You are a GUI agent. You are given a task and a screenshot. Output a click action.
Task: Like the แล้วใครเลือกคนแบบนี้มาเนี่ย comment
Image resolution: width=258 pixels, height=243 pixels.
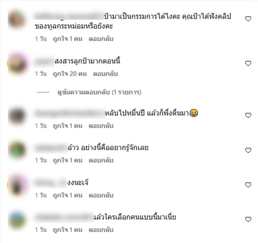(248, 219)
